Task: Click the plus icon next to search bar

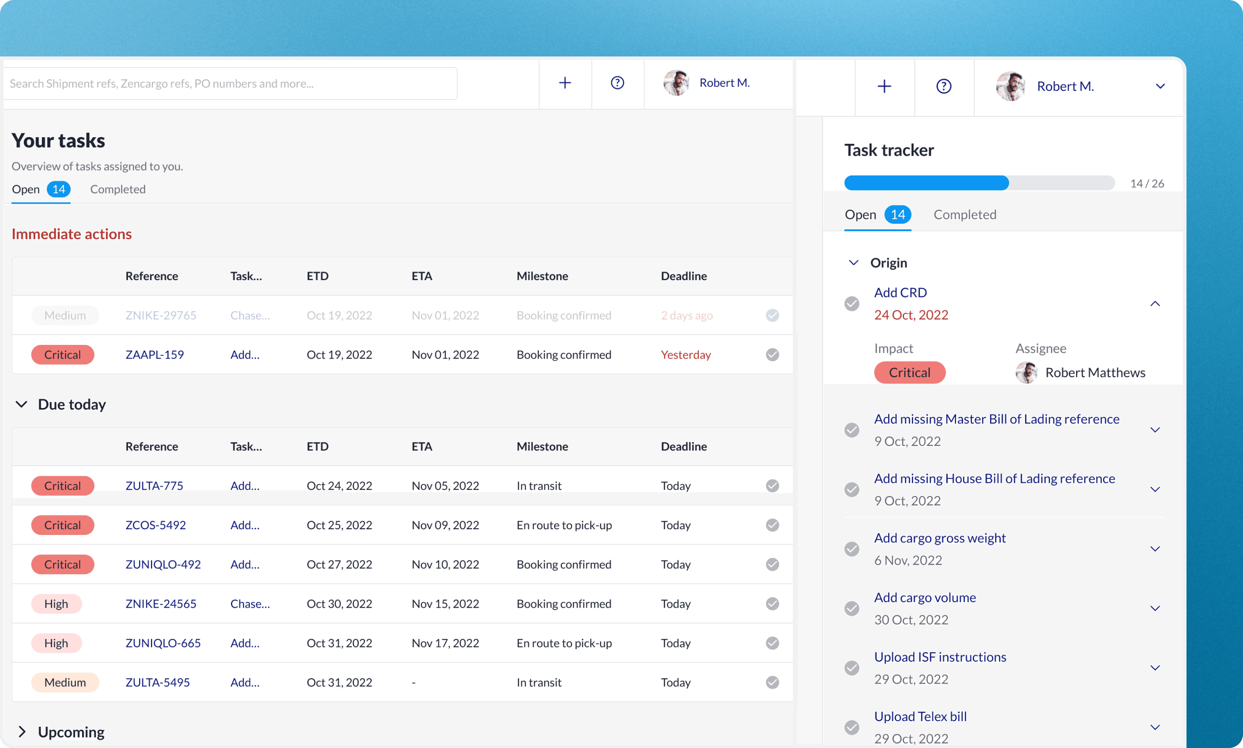Action: tap(565, 82)
